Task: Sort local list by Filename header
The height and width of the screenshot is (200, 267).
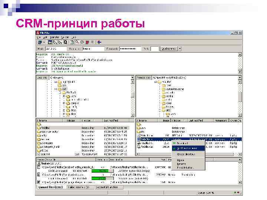Action: point(49,120)
